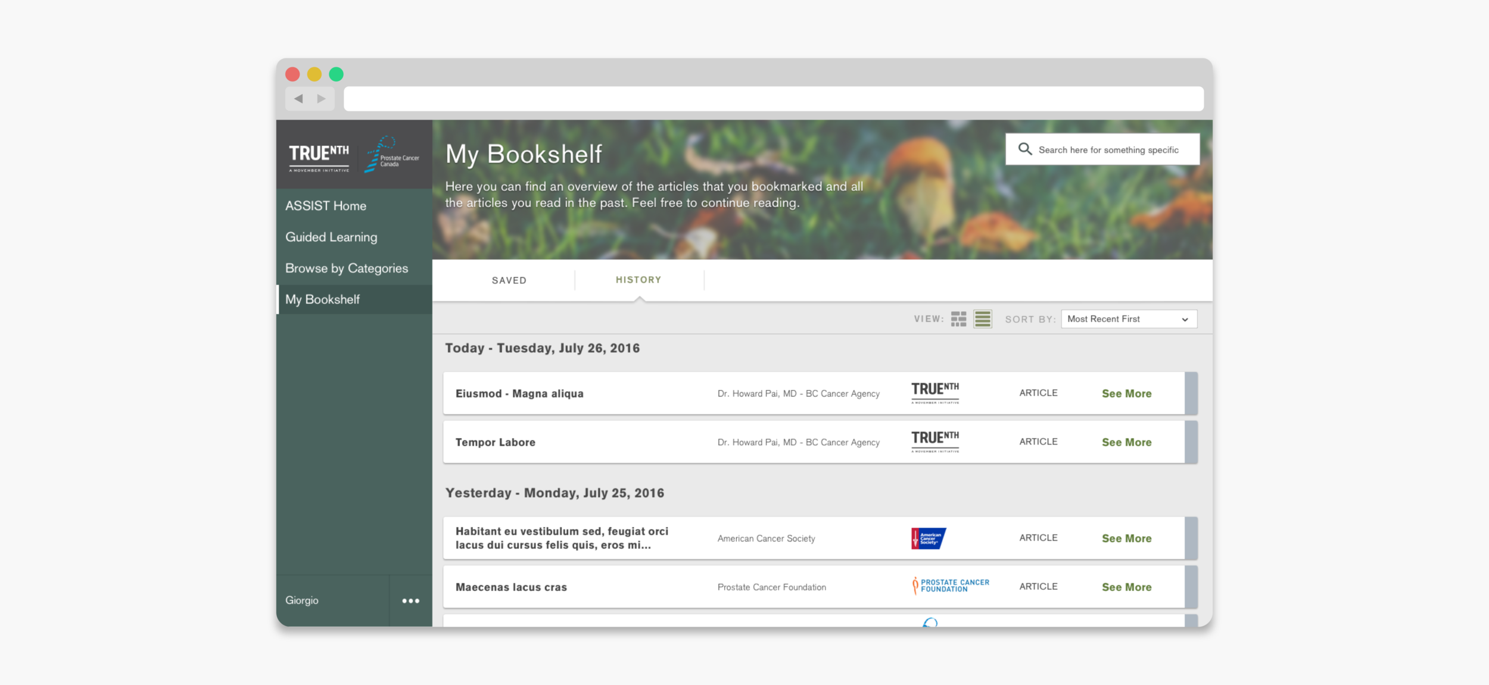Viewport: 1489px width, 685px height.
Task: Open the three-dots user menu
Action: 410,600
